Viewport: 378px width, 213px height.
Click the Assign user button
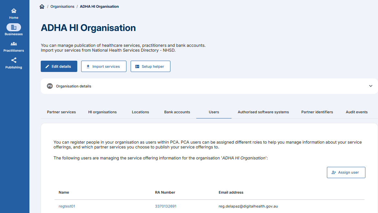tap(346, 173)
